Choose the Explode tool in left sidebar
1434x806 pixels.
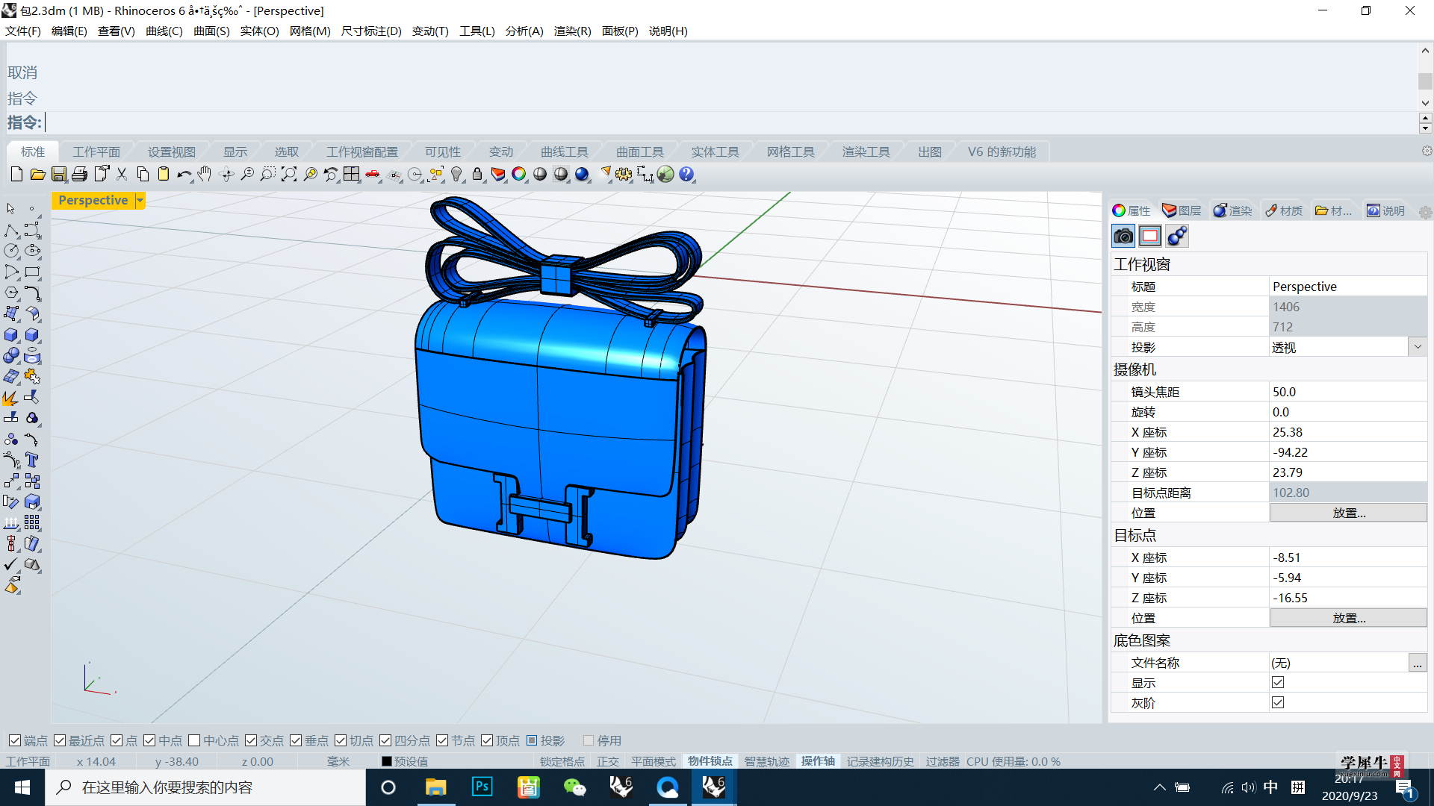pyautogui.click(x=11, y=397)
